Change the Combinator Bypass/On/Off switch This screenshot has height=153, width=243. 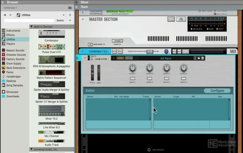[x=89, y=58]
